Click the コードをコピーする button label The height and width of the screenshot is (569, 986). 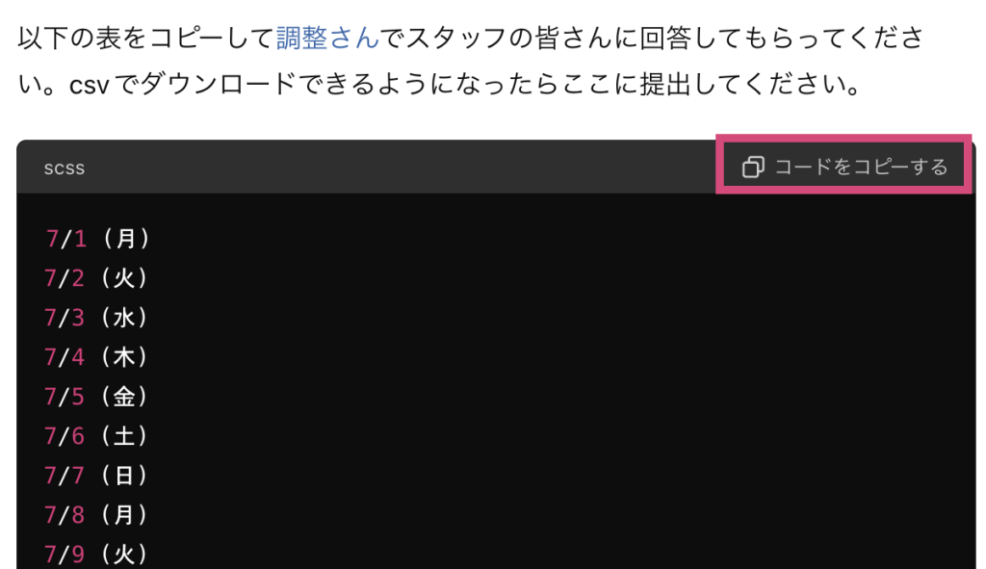click(861, 168)
